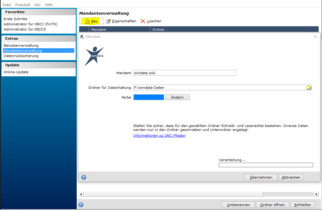322x210 pixels.
Task: Click Abbrechen in the Mandant dialog
Action: pos(291,177)
